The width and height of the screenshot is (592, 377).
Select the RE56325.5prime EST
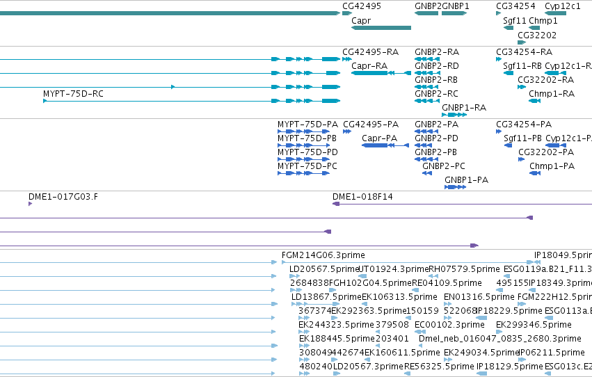point(408,374)
